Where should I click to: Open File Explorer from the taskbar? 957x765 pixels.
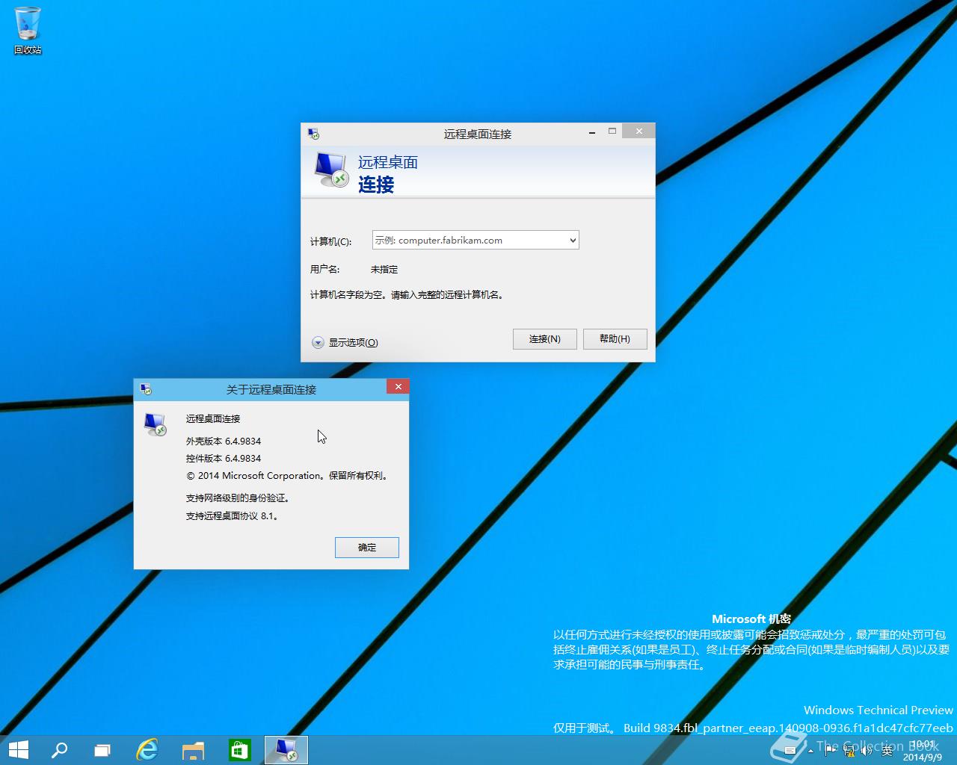coord(193,750)
